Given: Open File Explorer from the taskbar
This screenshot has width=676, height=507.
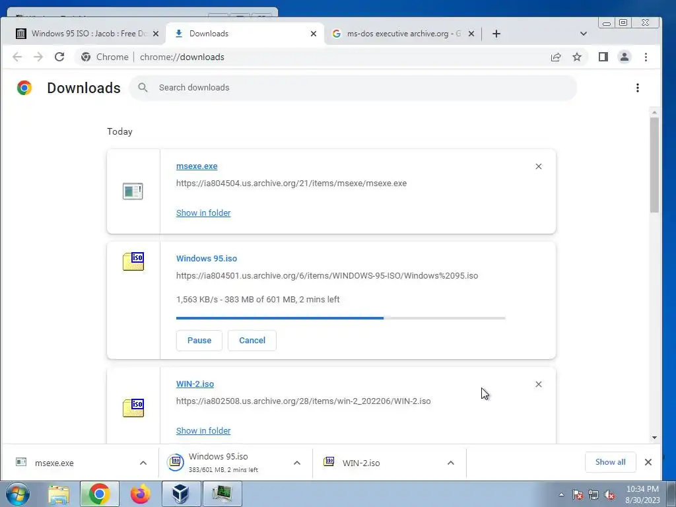Looking at the screenshot, I should [59, 494].
